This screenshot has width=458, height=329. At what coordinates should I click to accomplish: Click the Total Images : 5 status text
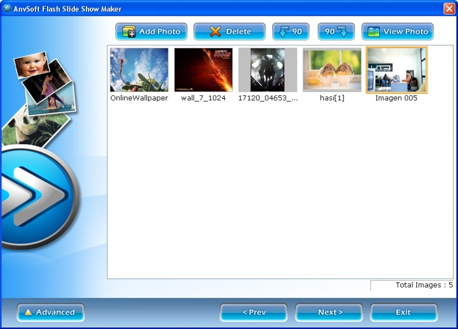[x=424, y=285]
